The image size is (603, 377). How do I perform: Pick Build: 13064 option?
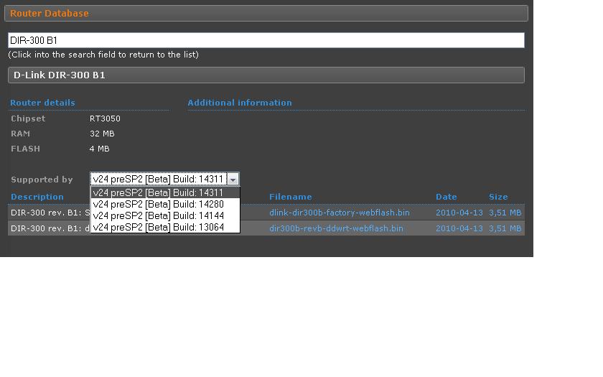click(x=165, y=228)
